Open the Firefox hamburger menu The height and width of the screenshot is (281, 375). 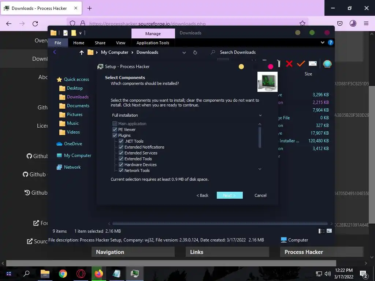(x=366, y=23)
